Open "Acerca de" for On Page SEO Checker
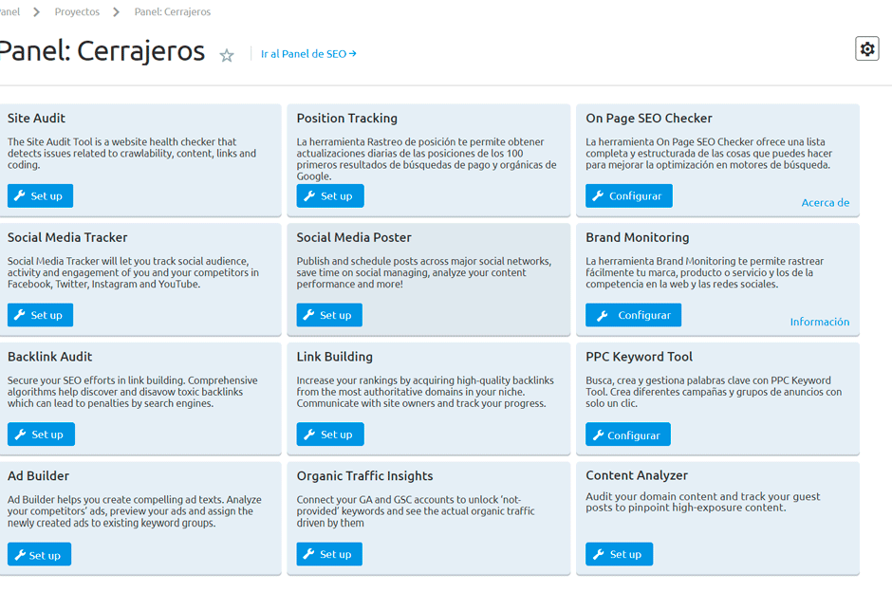 pyautogui.click(x=825, y=202)
